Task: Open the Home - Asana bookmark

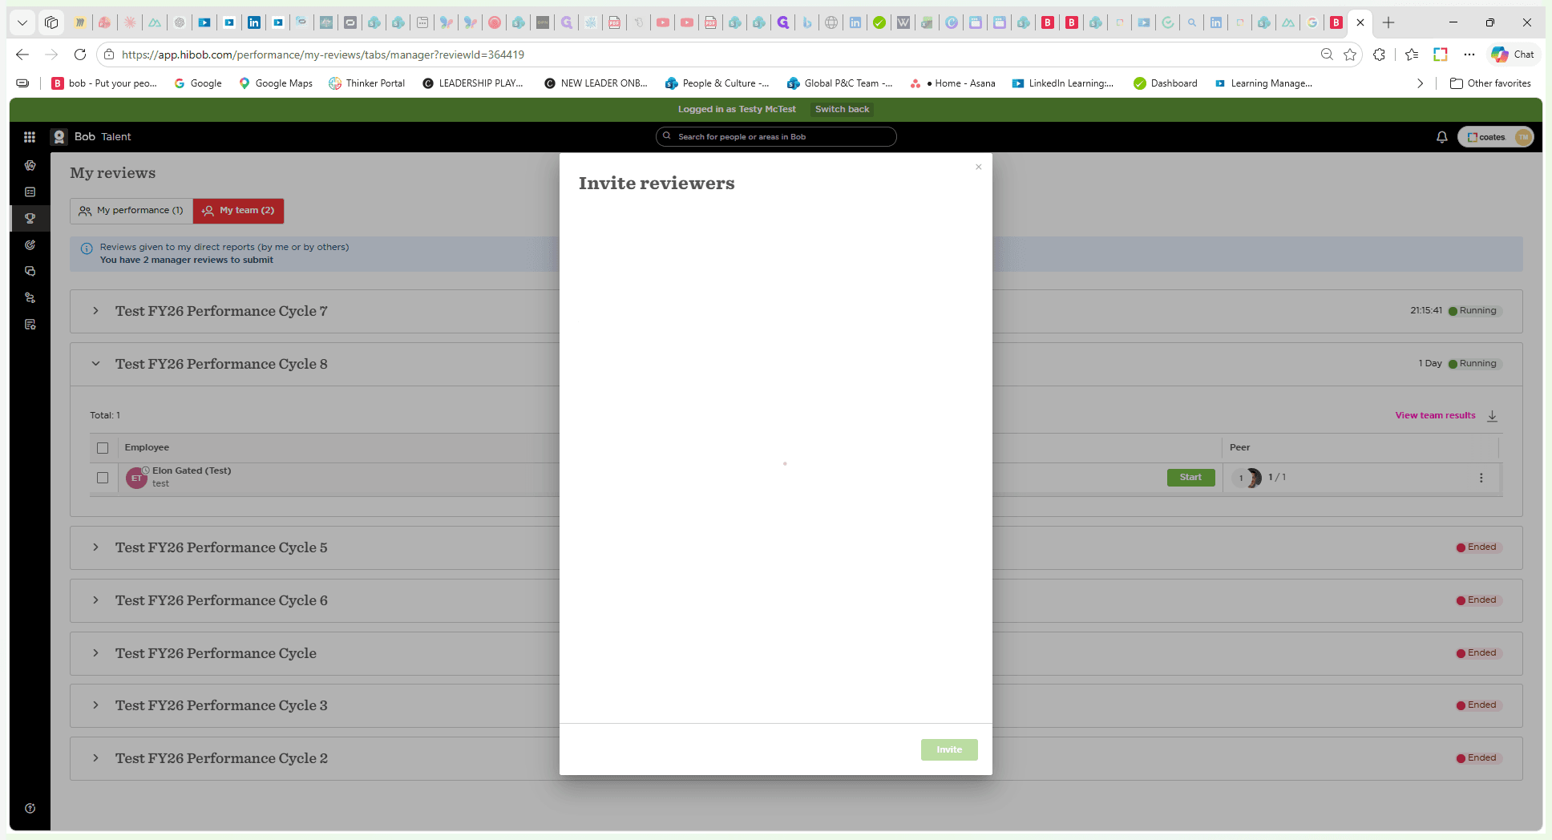Action: (x=953, y=83)
